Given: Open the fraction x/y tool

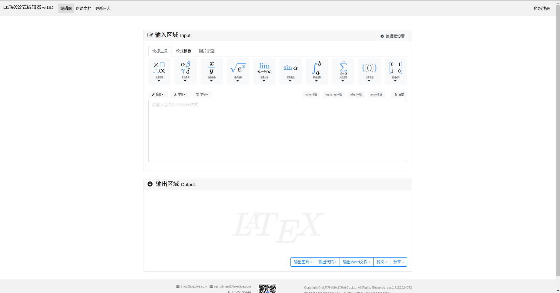Looking at the screenshot, I should (212, 72).
